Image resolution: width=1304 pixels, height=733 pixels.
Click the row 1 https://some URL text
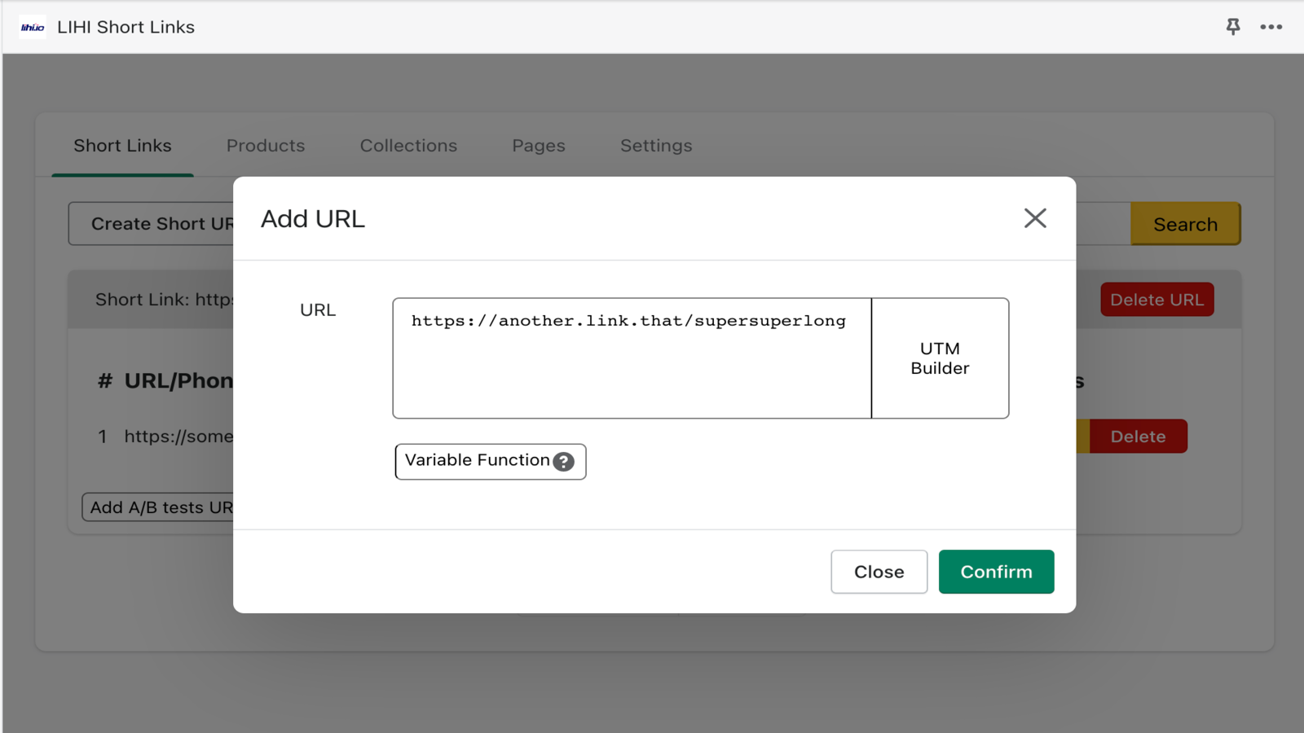point(178,437)
